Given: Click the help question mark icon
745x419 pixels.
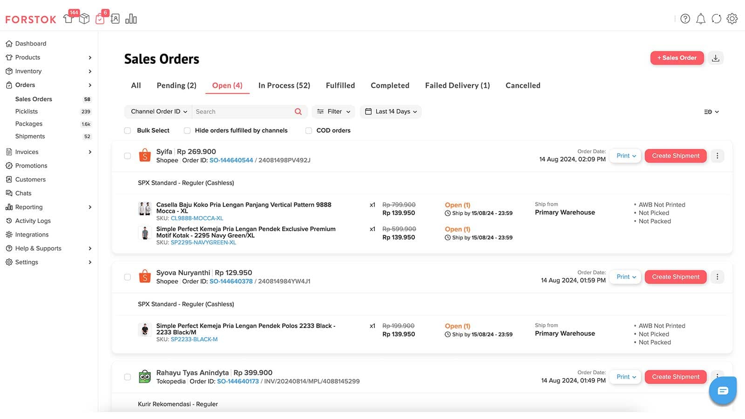Looking at the screenshot, I should click(x=685, y=19).
